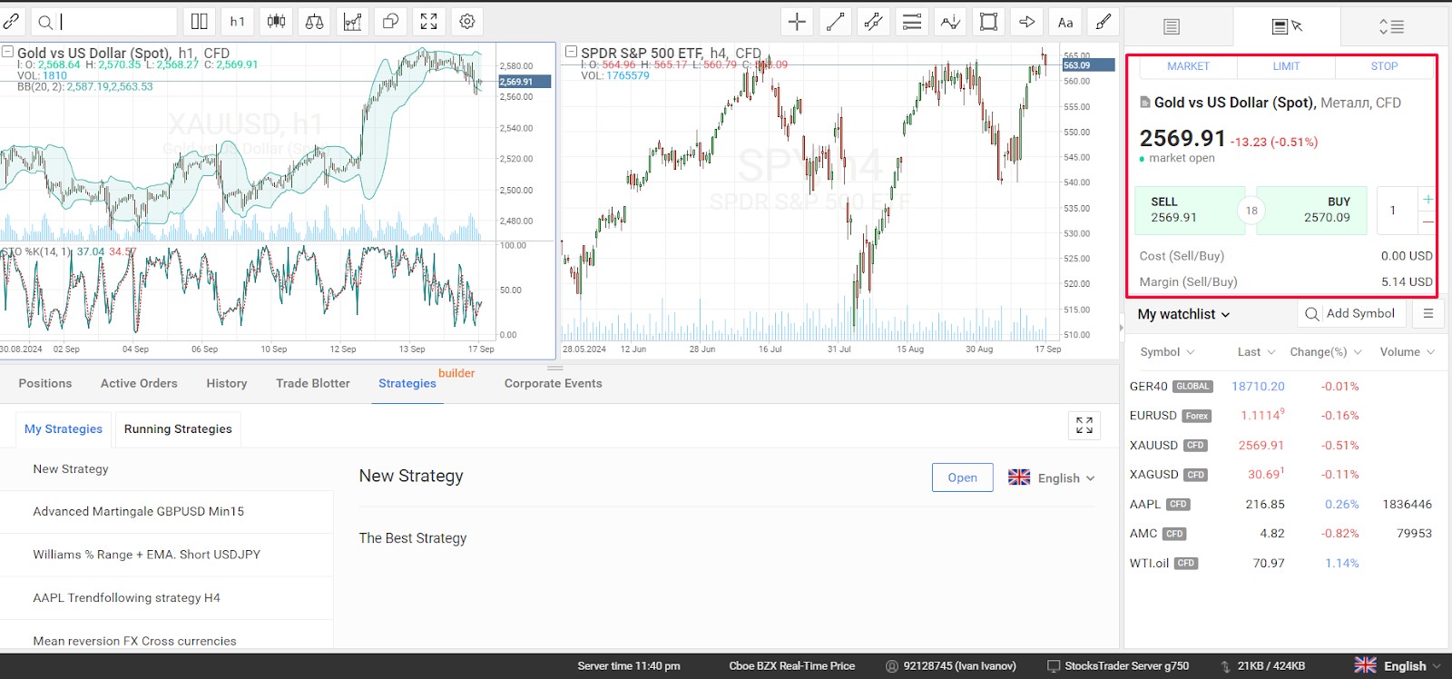Open the chart layout split icon
Image resolution: width=1452 pixels, height=679 pixels.
tap(200, 22)
